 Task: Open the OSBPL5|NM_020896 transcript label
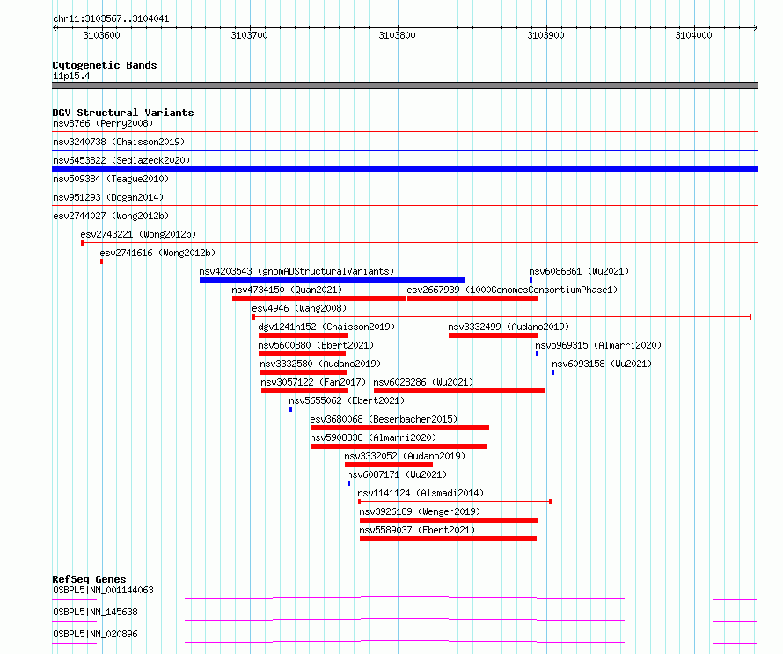(95, 634)
